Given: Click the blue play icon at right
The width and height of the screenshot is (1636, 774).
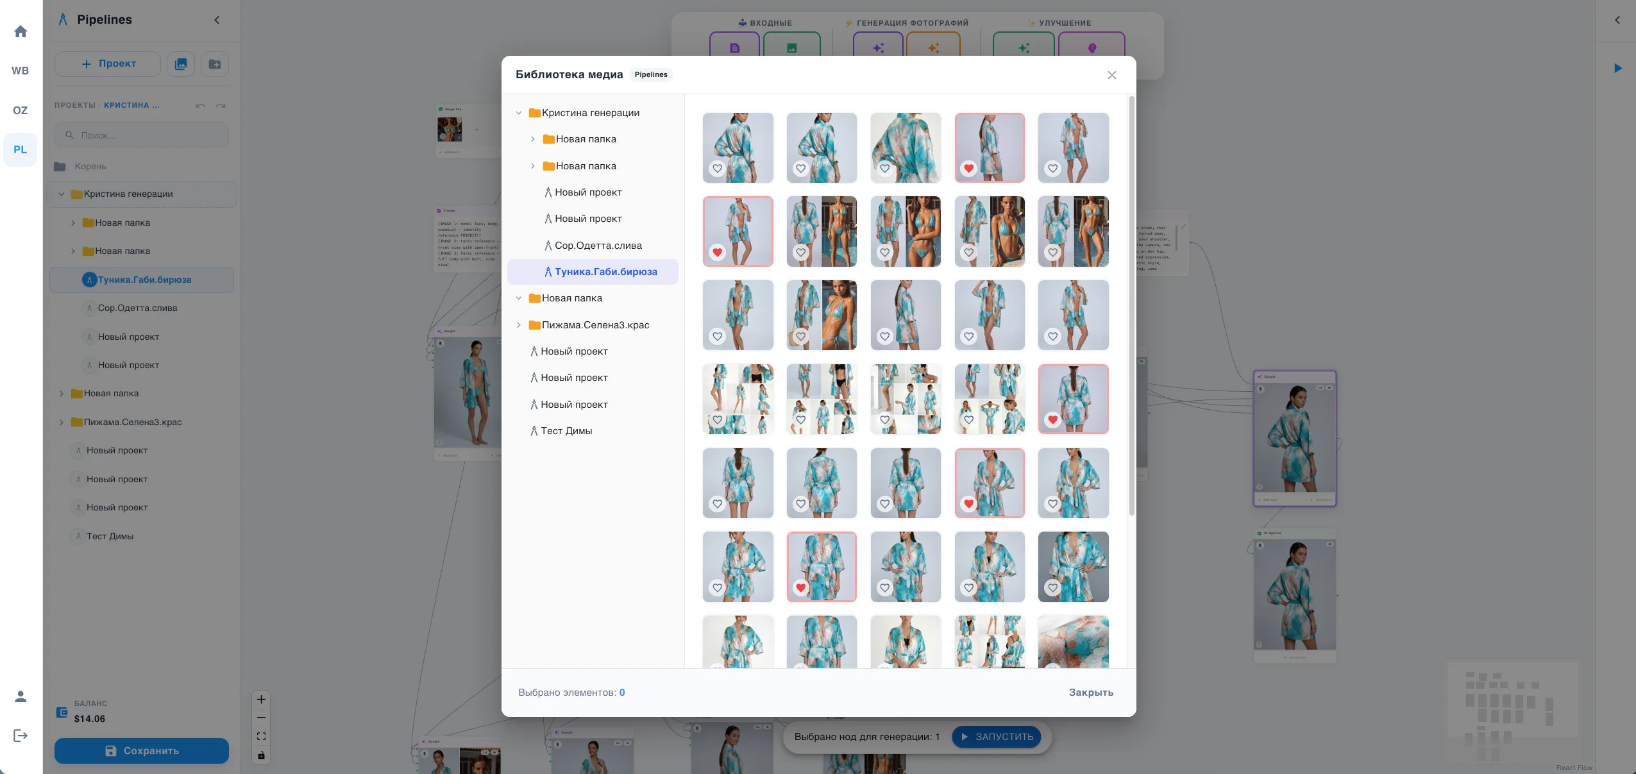Looking at the screenshot, I should 1617,68.
